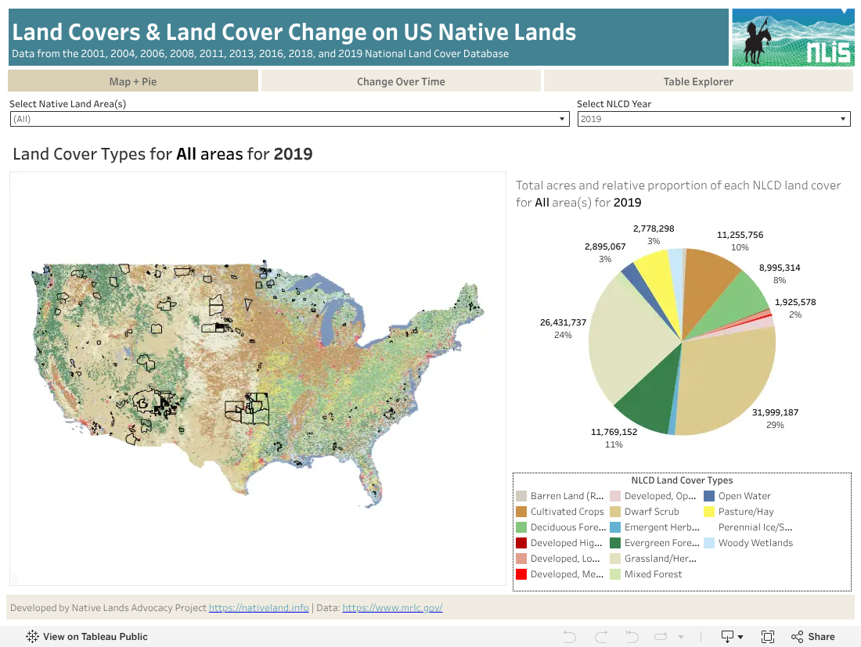Click the replay icon left of the small caret
This screenshot has width=861, height=647.
661,637
